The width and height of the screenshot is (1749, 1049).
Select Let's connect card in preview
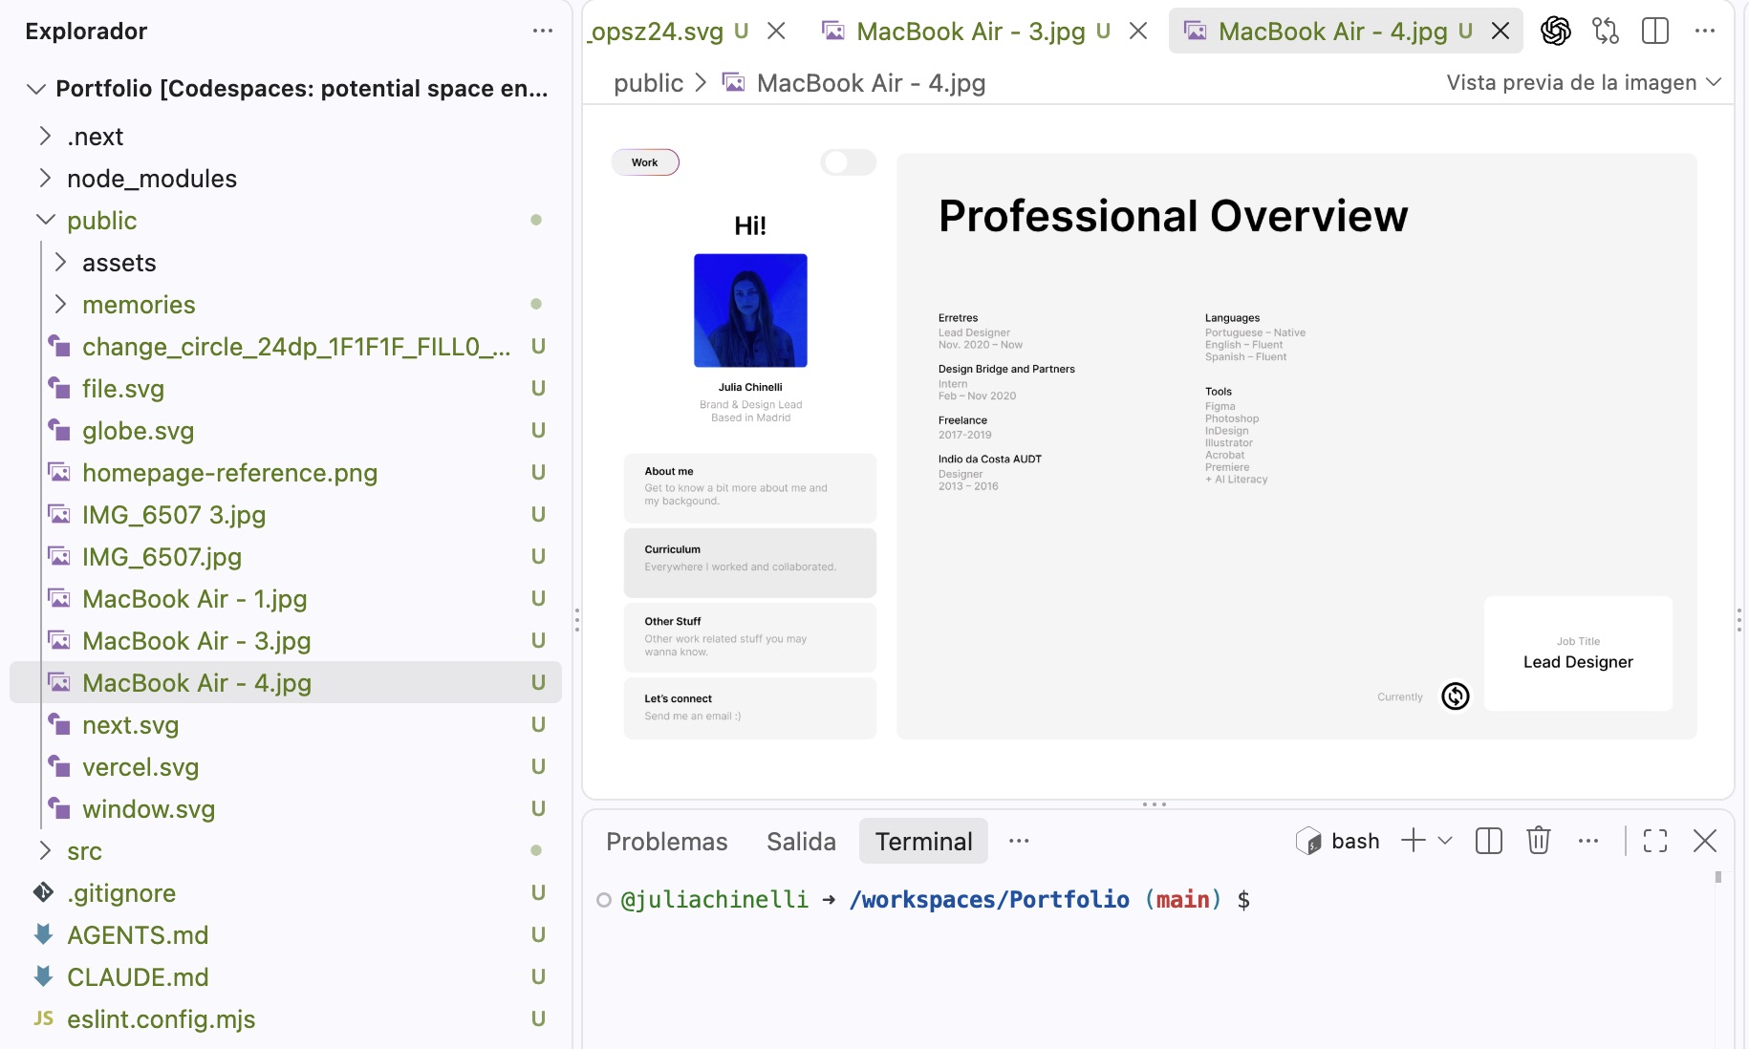tap(750, 708)
